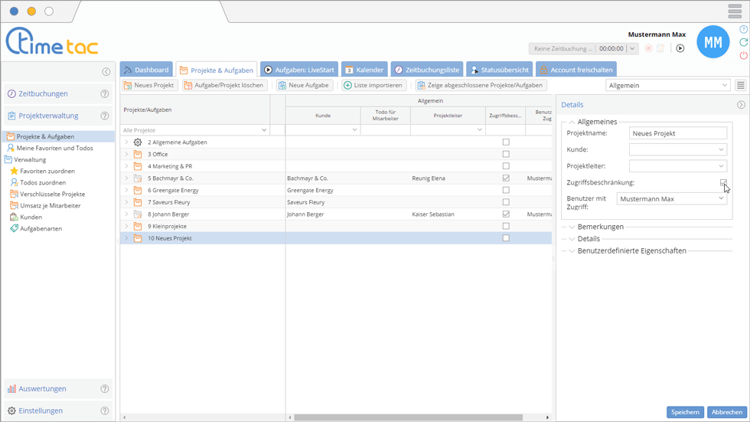Collapse the left sidebar arrow icon
750x422 pixels.
click(x=106, y=72)
